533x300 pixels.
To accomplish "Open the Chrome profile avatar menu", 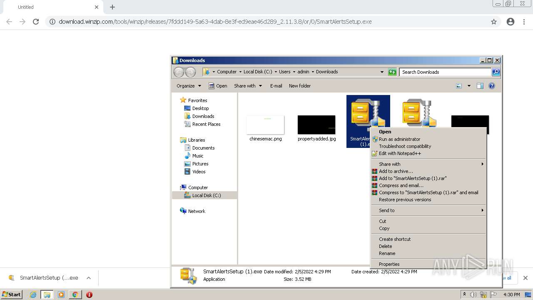I will click(x=511, y=22).
